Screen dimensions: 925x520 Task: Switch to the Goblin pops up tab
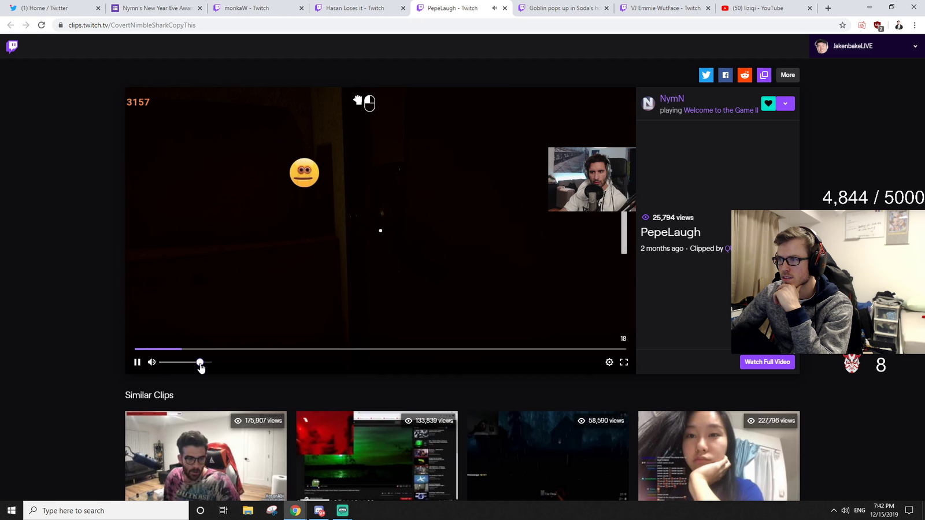point(563,8)
